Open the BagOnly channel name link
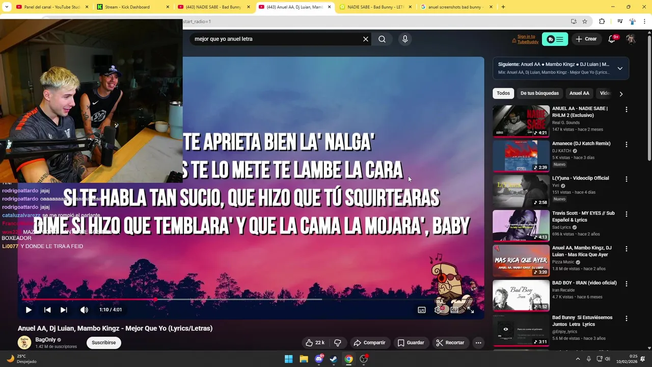The width and height of the screenshot is (652, 367). (x=45, y=339)
